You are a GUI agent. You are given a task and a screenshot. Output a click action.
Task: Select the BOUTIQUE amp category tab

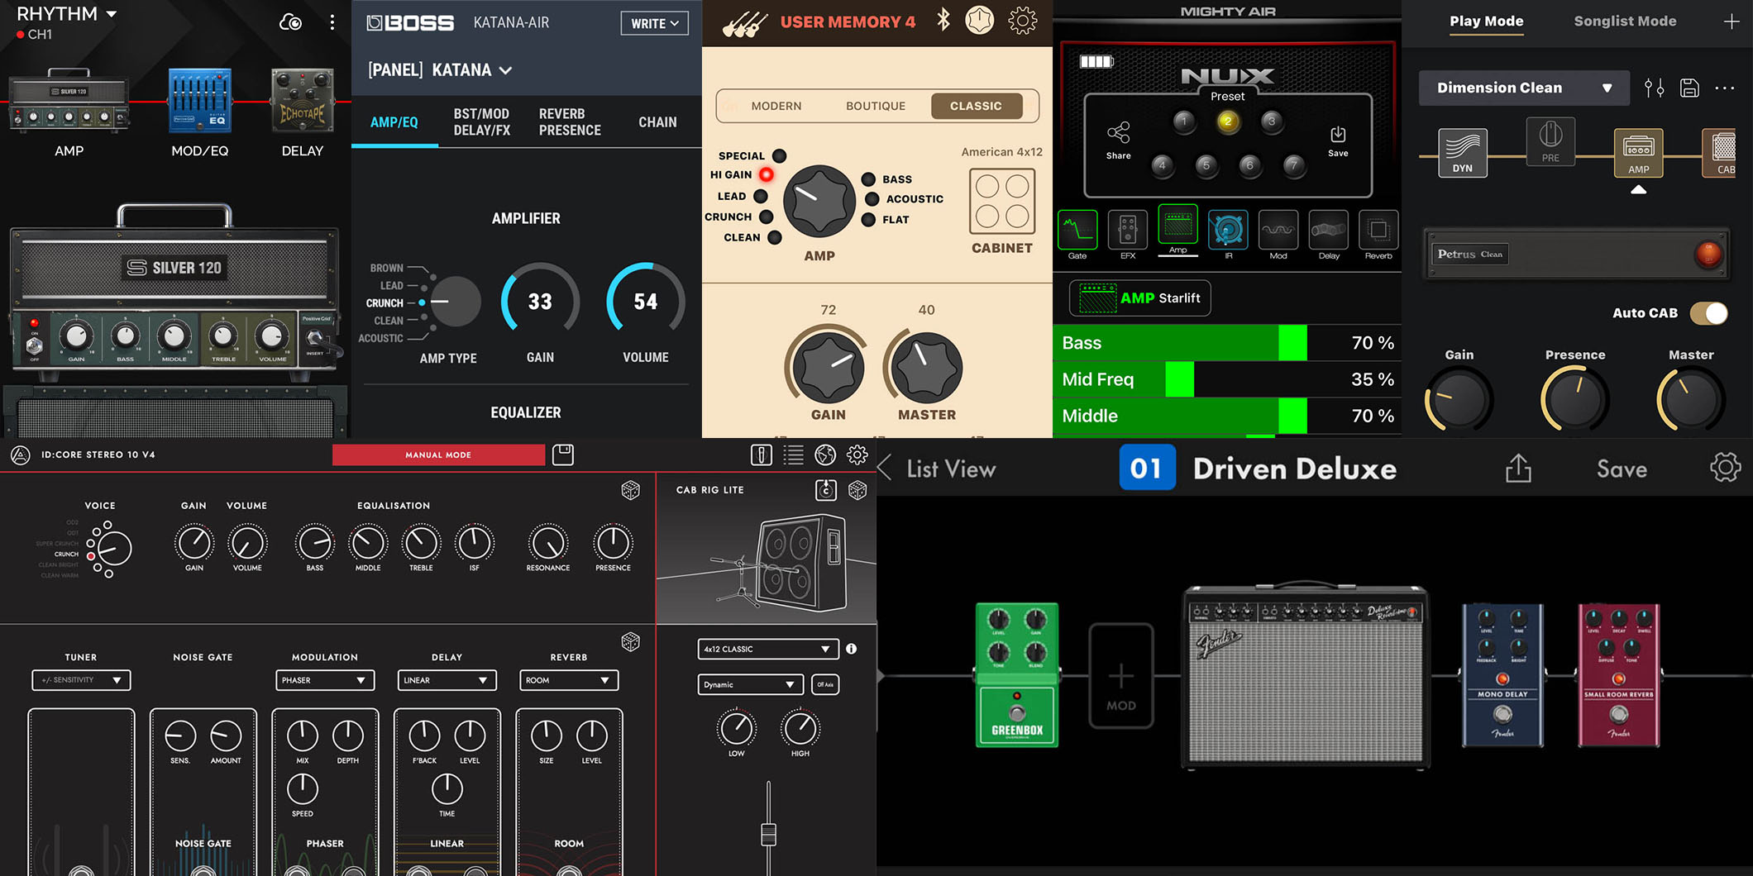[876, 106]
